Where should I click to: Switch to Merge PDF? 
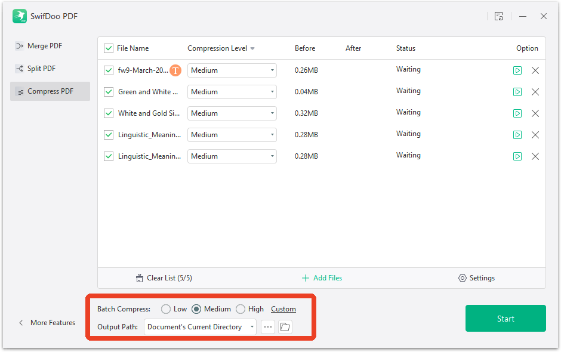point(50,46)
